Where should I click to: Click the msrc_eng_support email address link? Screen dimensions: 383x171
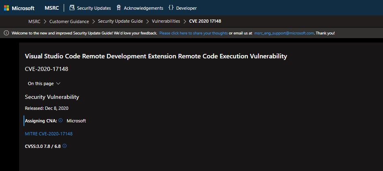tap(284, 33)
